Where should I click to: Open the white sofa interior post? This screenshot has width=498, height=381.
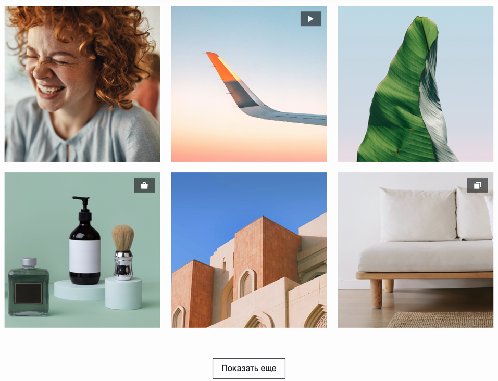pos(415,250)
